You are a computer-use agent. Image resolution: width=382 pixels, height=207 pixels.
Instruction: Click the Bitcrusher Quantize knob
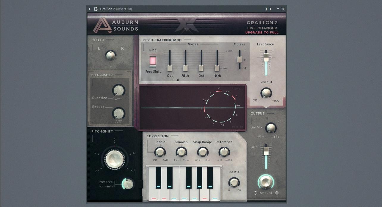coord(118,90)
